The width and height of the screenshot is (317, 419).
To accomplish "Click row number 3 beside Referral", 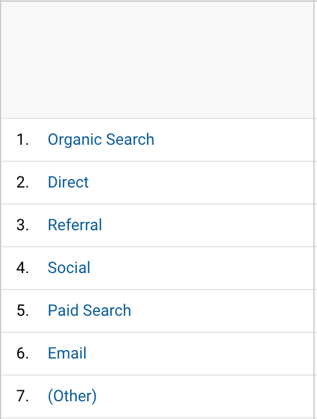I will pyautogui.click(x=23, y=225).
